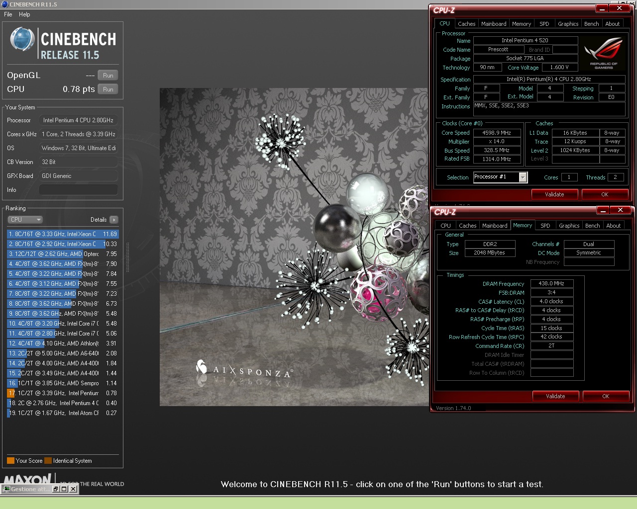Switch to Graphics tab in upper CPU-Z
The height and width of the screenshot is (509, 637).
pyautogui.click(x=568, y=24)
